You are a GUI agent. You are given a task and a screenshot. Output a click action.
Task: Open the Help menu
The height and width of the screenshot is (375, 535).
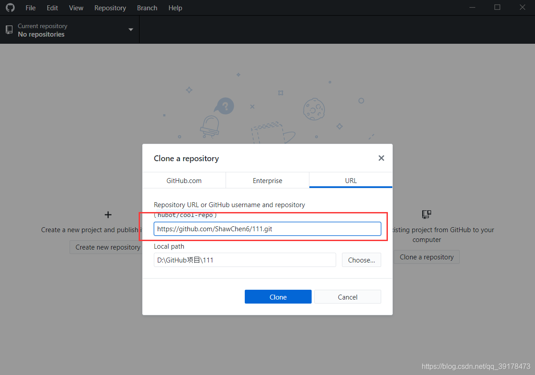tap(175, 8)
